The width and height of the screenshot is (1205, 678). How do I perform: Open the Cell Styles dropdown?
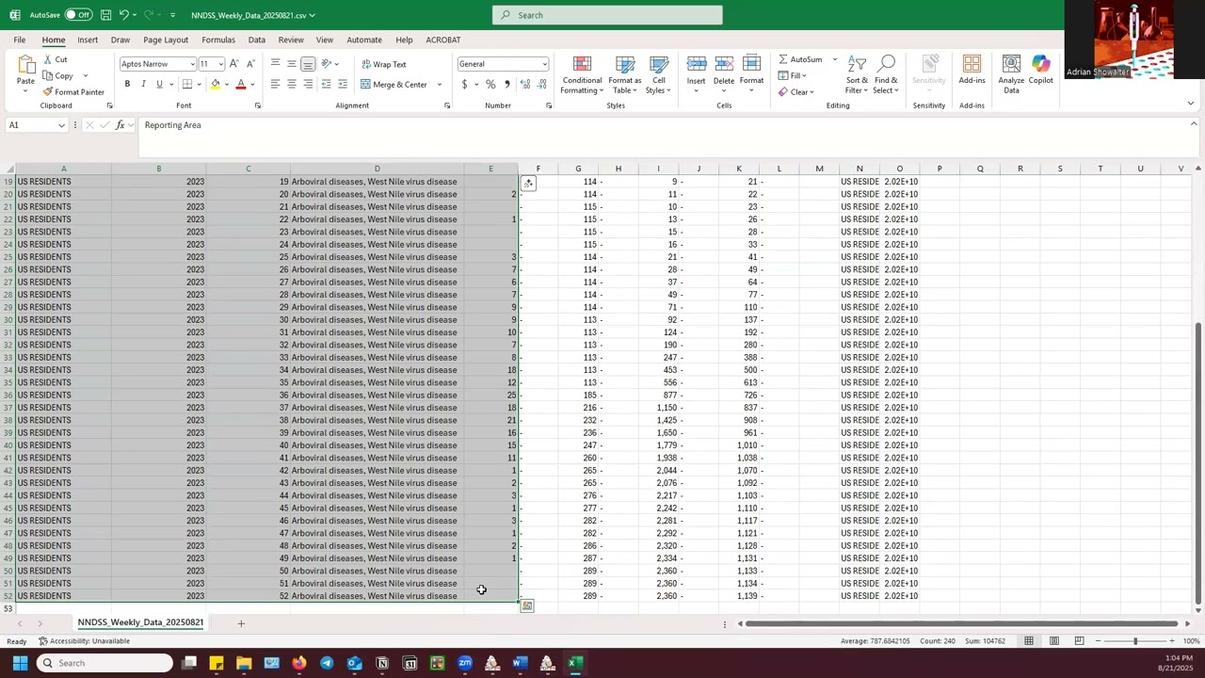[x=659, y=74]
